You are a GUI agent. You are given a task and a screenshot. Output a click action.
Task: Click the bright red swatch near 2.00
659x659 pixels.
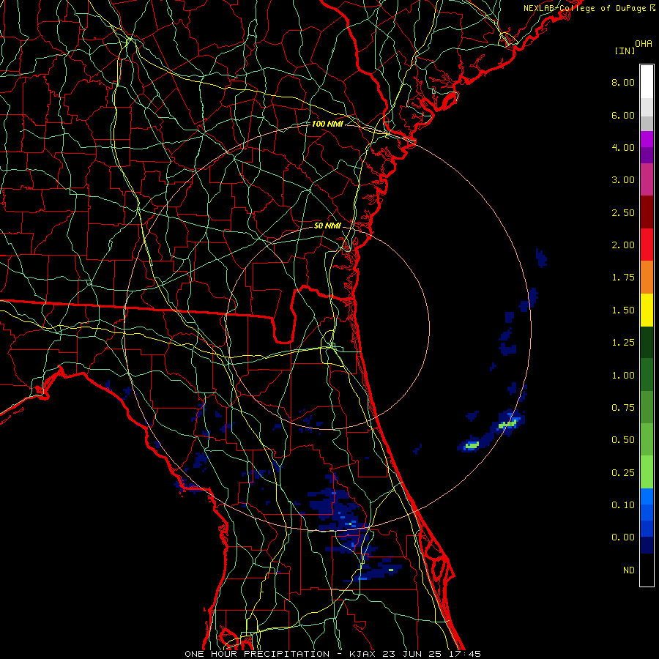[x=647, y=245]
